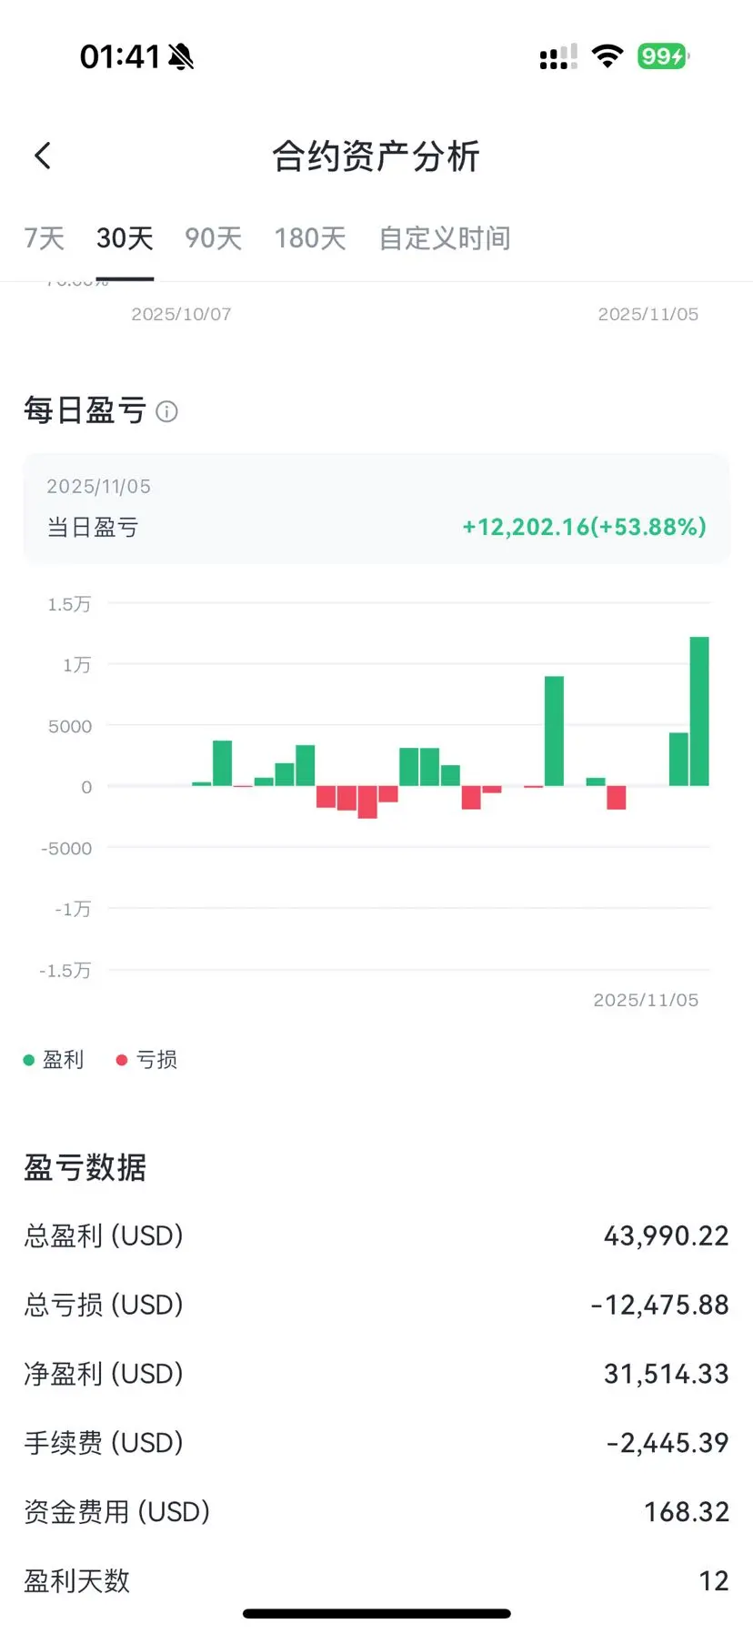Switch to the 7天 tab
This screenshot has height=1634, width=753.
click(44, 238)
